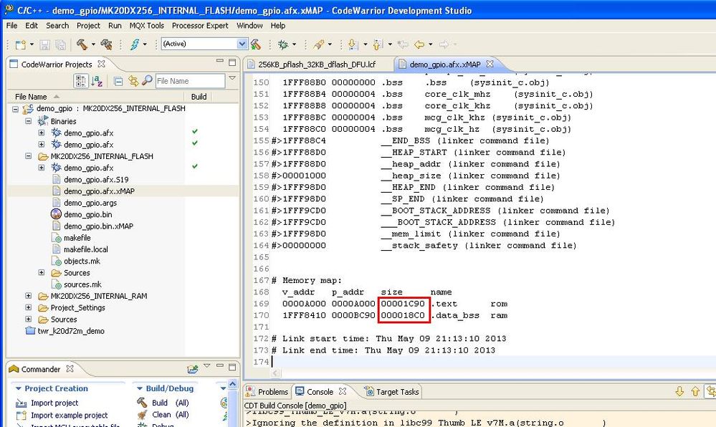Viewport: 716px width, 427px height.
Task: Select the twr_k20d72m_demo project
Action: [71, 331]
